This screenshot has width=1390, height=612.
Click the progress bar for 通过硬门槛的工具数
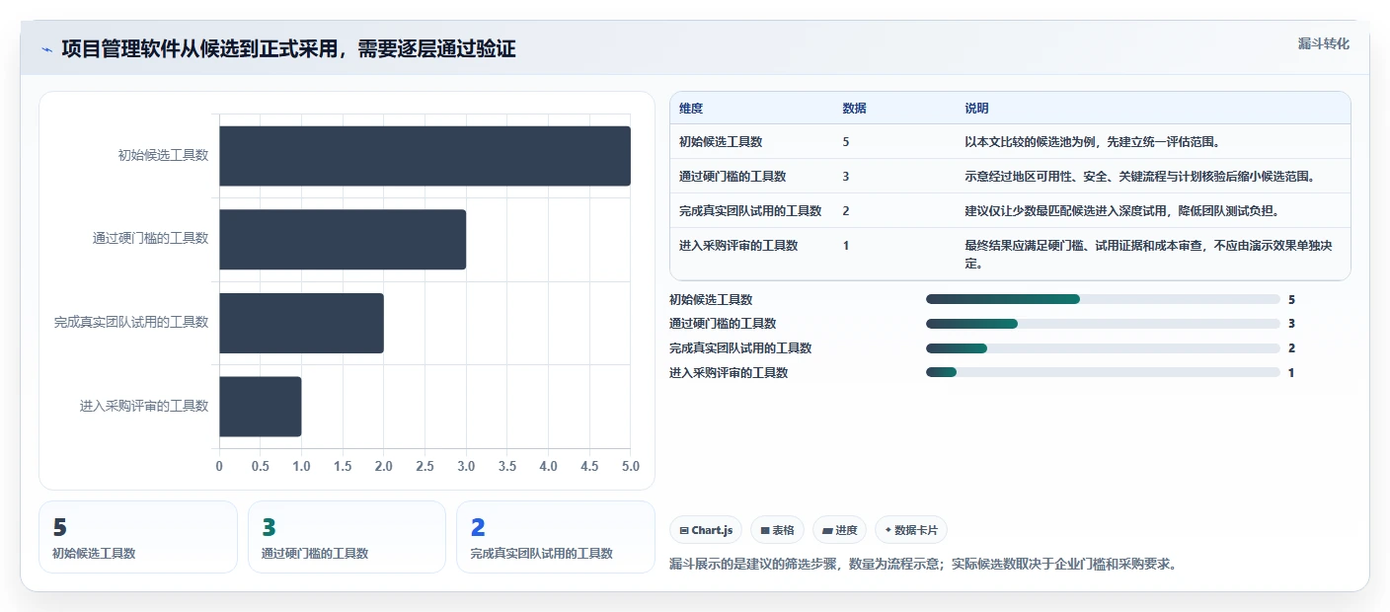(x=1103, y=324)
